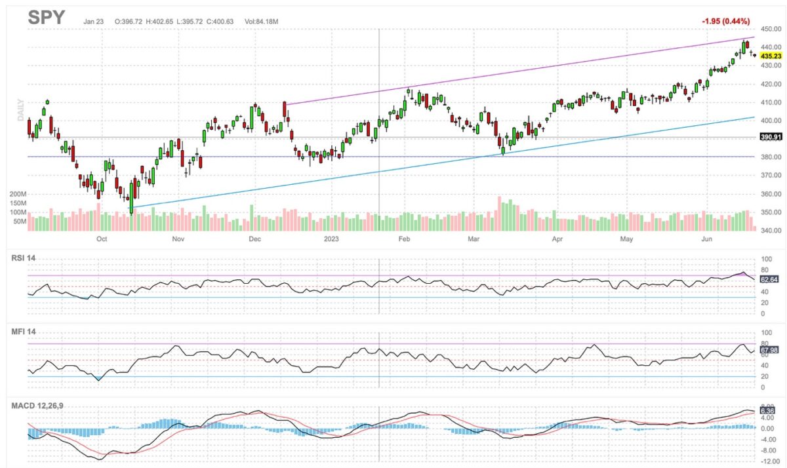Click the SPY ticker symbol
Image resolution: width=787 pixels, height=468 pixels.
[x=47, y=18]
